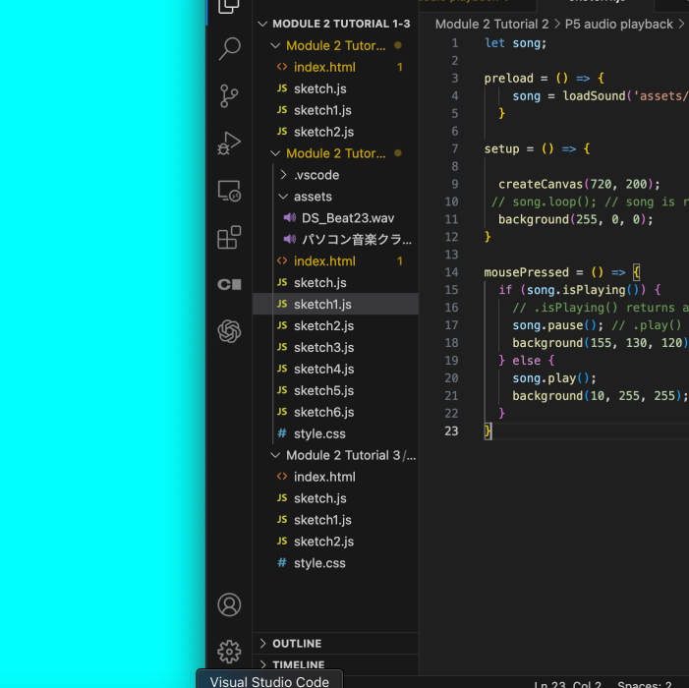
Task: Open sketch2.js in the first tutorial folder
Action: pos(335,132)
